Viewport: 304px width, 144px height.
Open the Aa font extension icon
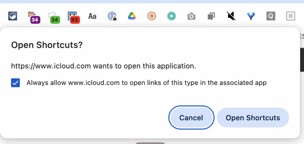coord(92,16)
